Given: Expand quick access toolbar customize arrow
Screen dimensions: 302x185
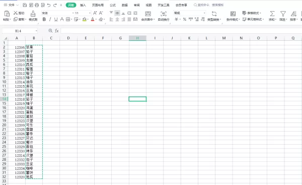Looking at the screenshot, I should [x=61, y=5].
